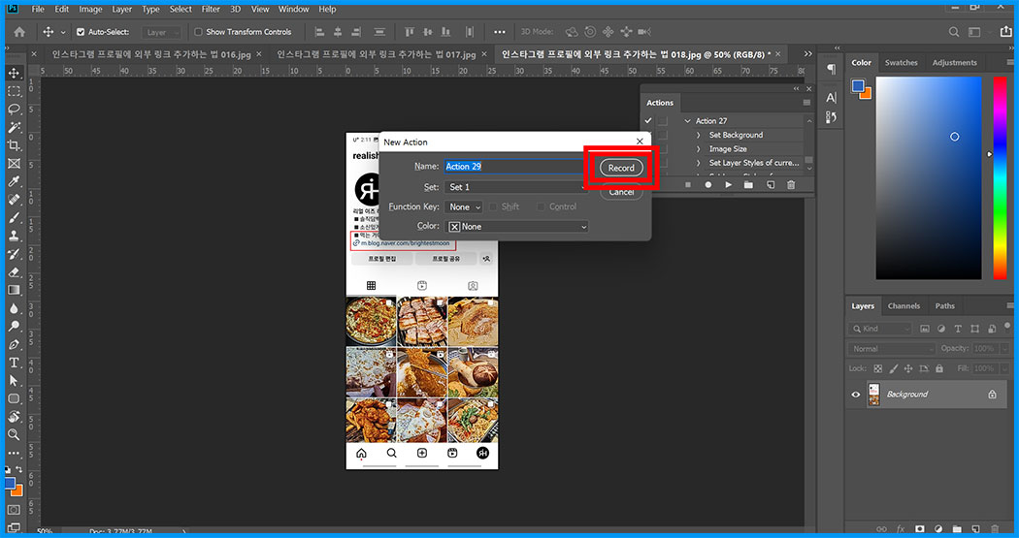Select the Pen tool
Image resolution: width=1019 pixels, height=538 pixels.
[14, 344]
